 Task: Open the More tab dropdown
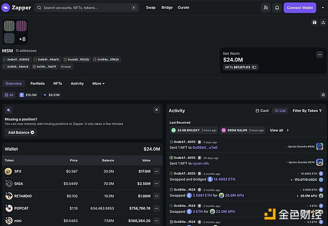(x=98, y=84)
